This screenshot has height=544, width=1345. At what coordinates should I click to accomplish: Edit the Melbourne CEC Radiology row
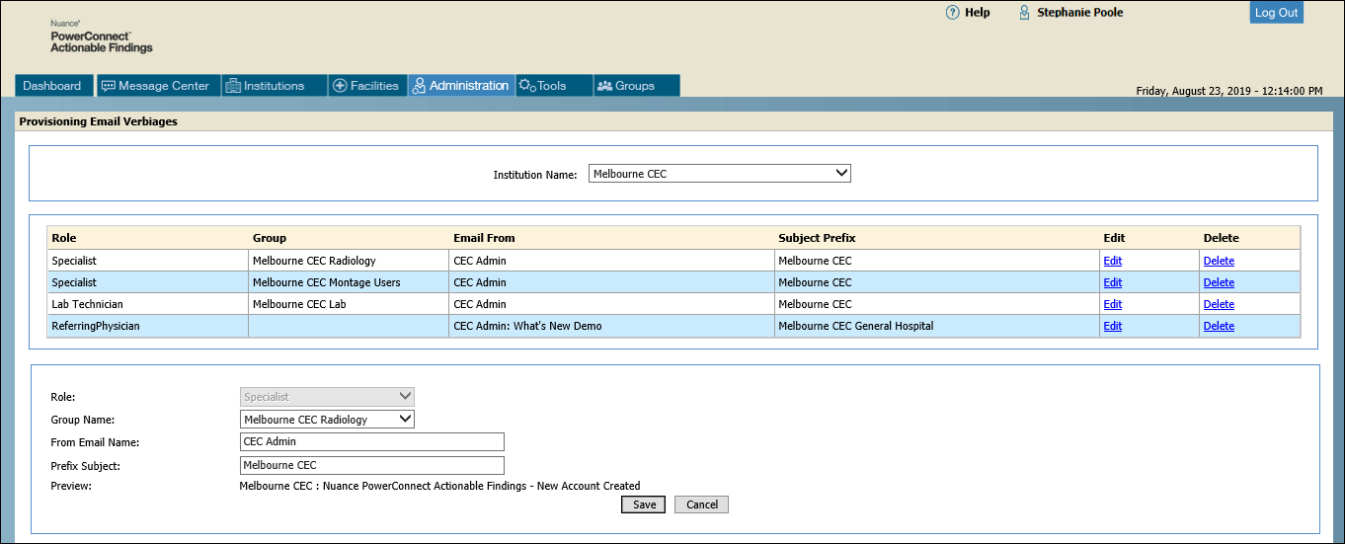(1112, 261)
